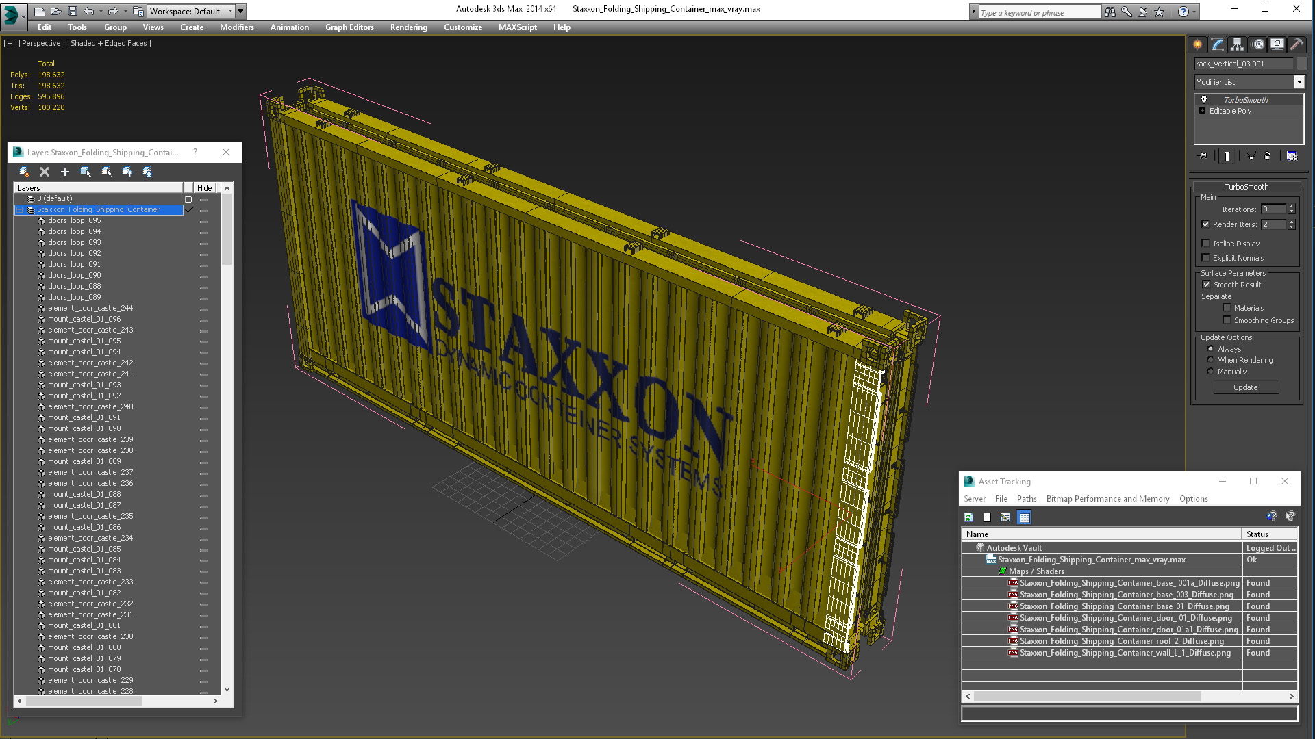Select When Rendering update option
The height and width of the screenshot is (739, 1315).
pos(1211,360)
